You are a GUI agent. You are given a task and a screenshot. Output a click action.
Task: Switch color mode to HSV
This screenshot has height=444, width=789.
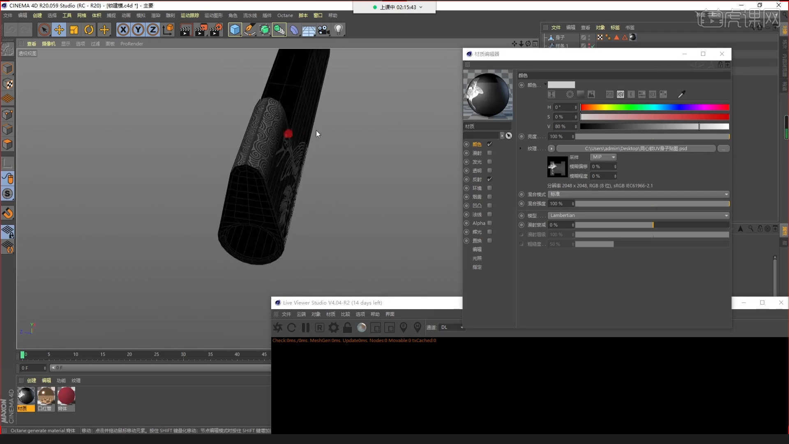[x=620, y=95]
